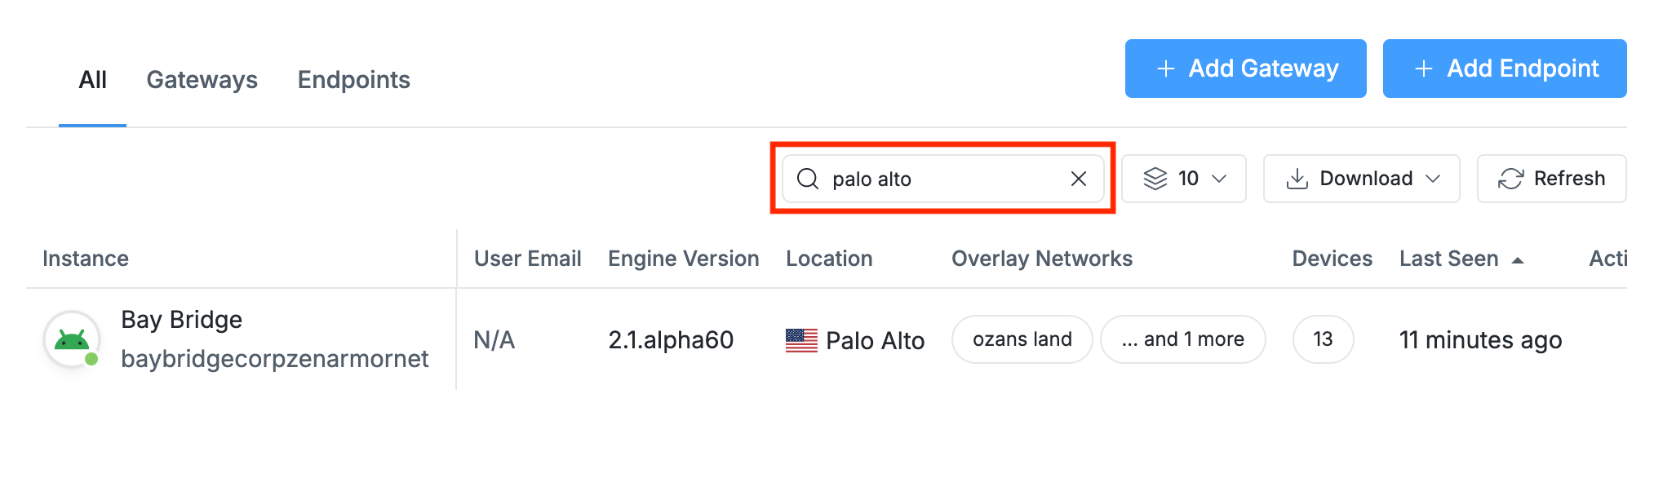Click the ozans land network tag

point(1022,339)
